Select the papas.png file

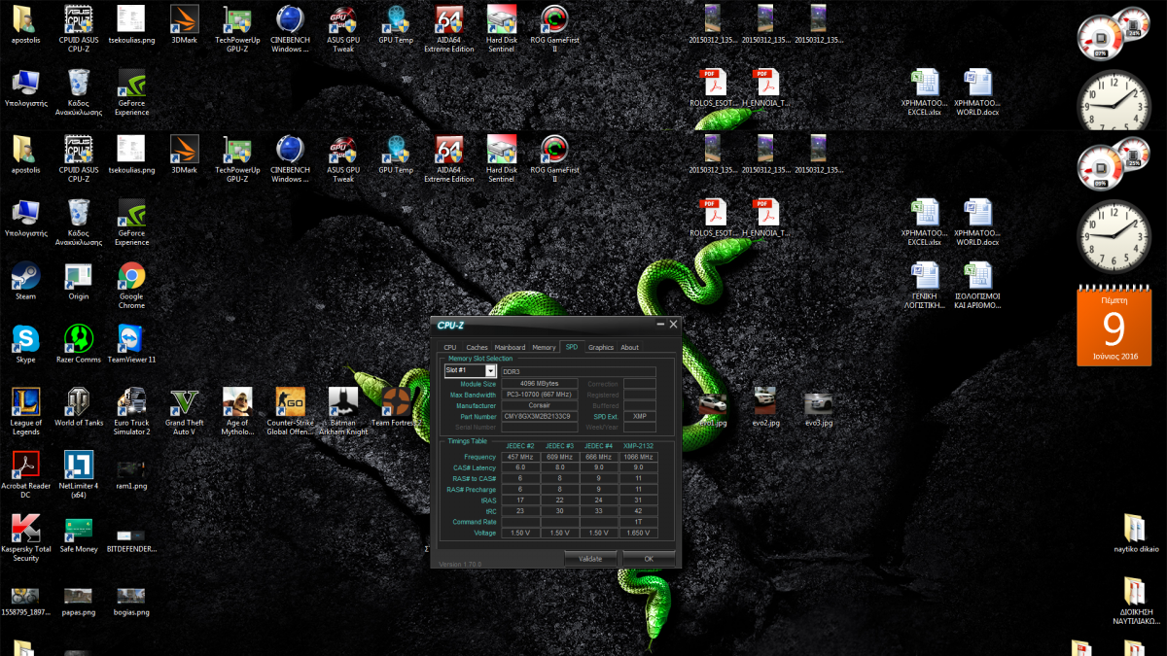click(79, 601)
